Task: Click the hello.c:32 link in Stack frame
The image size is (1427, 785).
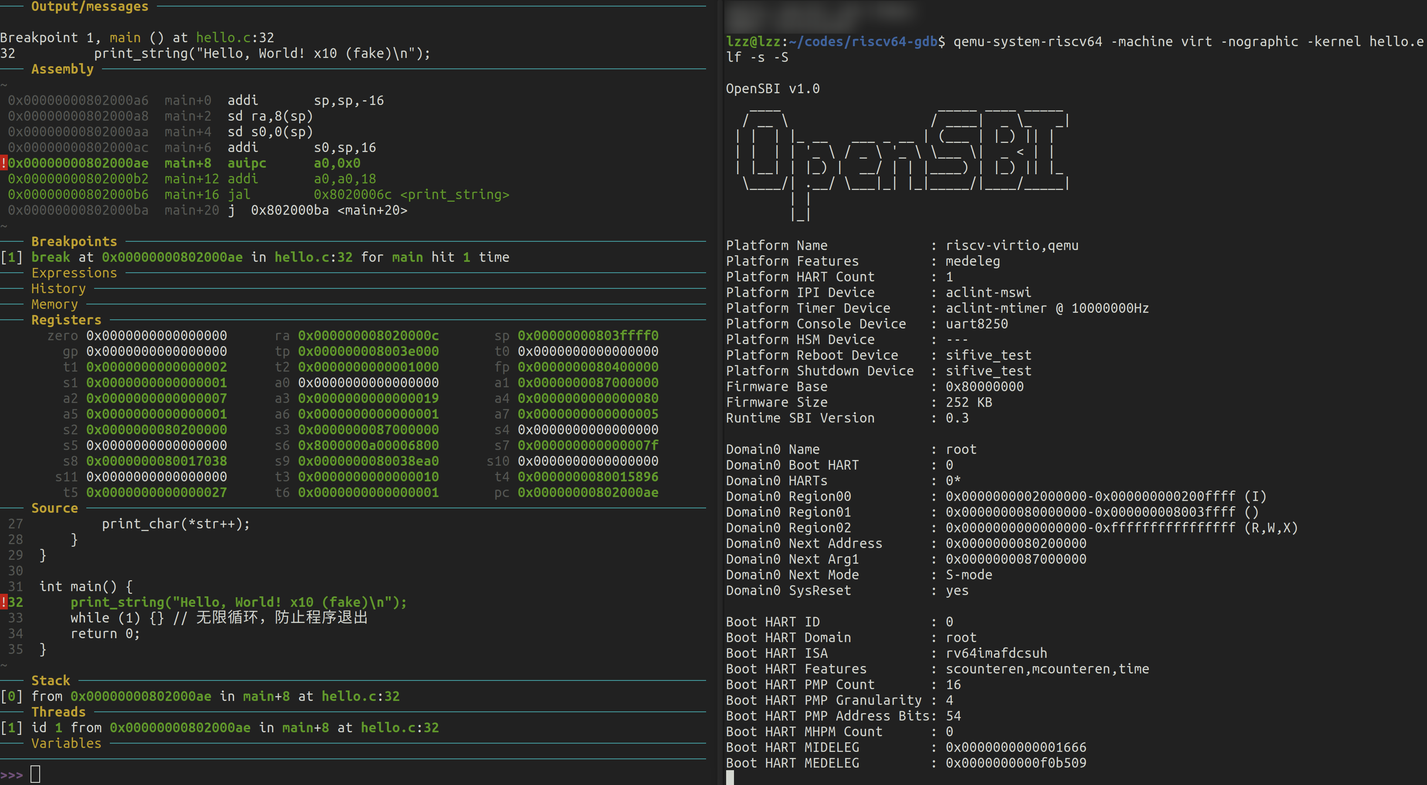Action: [360, 697]
